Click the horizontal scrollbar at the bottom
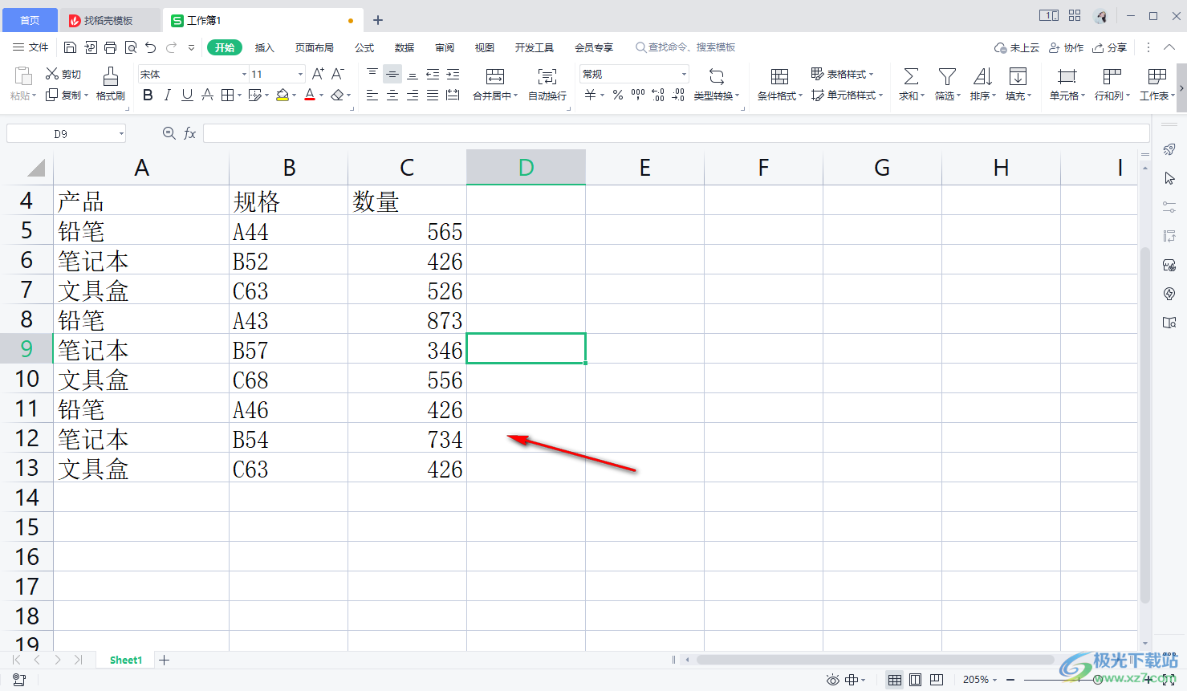This screenshot has height=691, width=1187. (x=875, y=660)
